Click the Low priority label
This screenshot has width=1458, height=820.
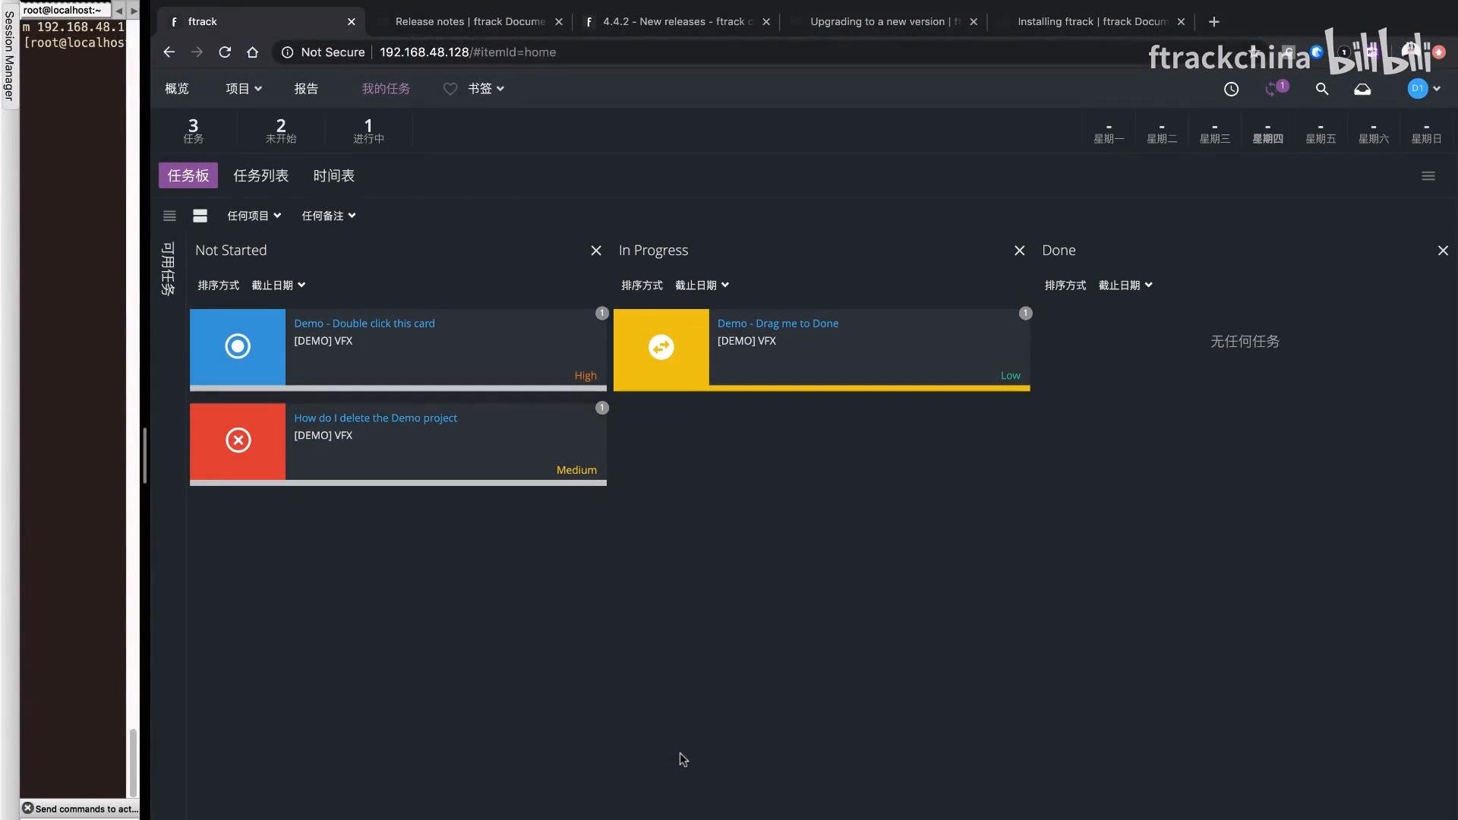(x=1010, y=376)
